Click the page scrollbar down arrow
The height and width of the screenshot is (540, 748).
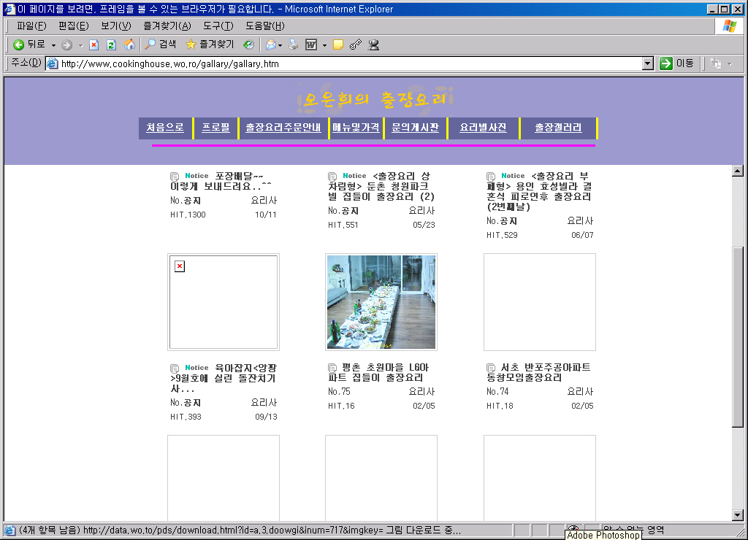pos(737,515)
